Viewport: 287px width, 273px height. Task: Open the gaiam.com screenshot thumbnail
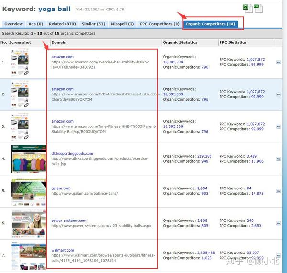pyautogui.click(x=29, y=191)
